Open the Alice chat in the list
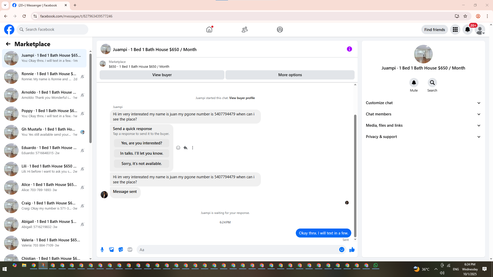The image size is (493, 277). click(x=44, y=187)
